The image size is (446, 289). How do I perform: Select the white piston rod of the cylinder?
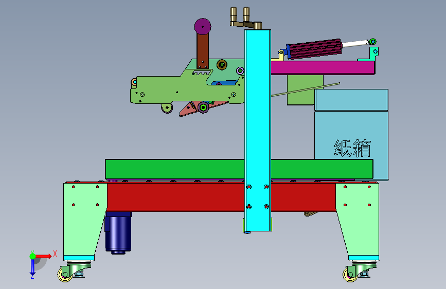coord(354,44)
